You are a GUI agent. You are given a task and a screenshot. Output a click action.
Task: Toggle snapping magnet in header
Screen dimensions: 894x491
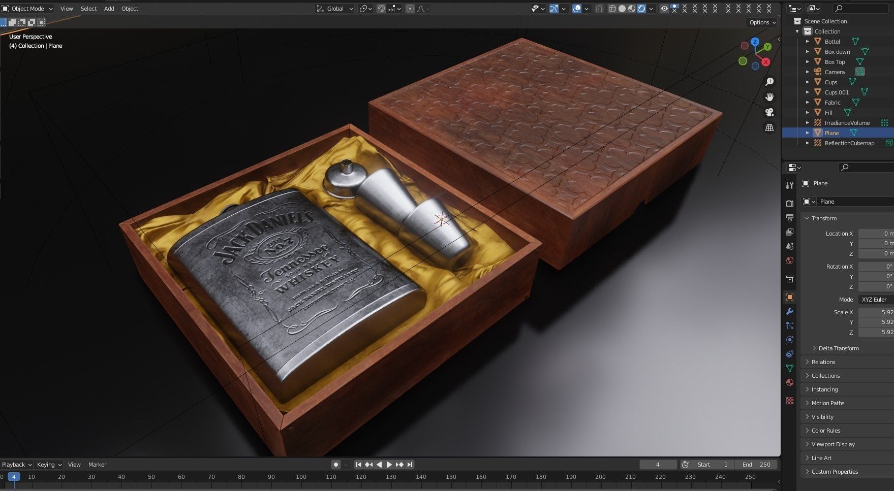[381, 9]
